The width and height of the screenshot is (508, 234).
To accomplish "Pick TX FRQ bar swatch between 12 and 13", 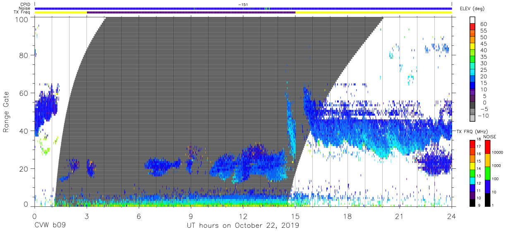I will coord(472,180).
